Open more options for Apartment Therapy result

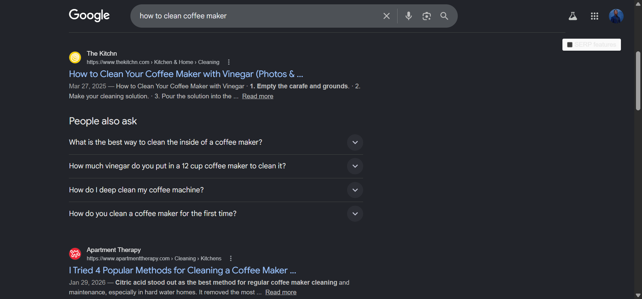click(x=231, y=258)
